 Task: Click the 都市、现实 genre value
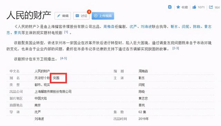42,85
